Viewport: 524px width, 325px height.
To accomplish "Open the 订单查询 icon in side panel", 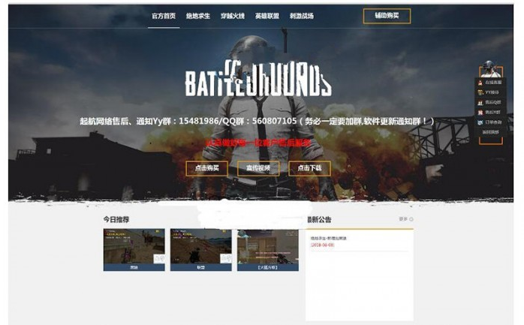I will 480,122.
